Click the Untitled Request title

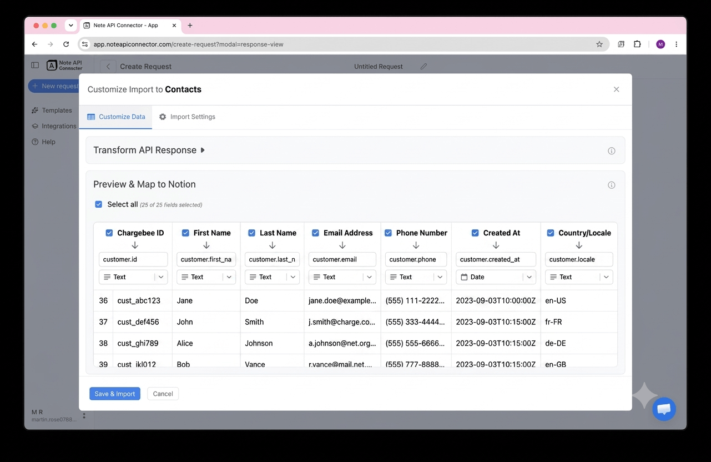pos(379,67)
